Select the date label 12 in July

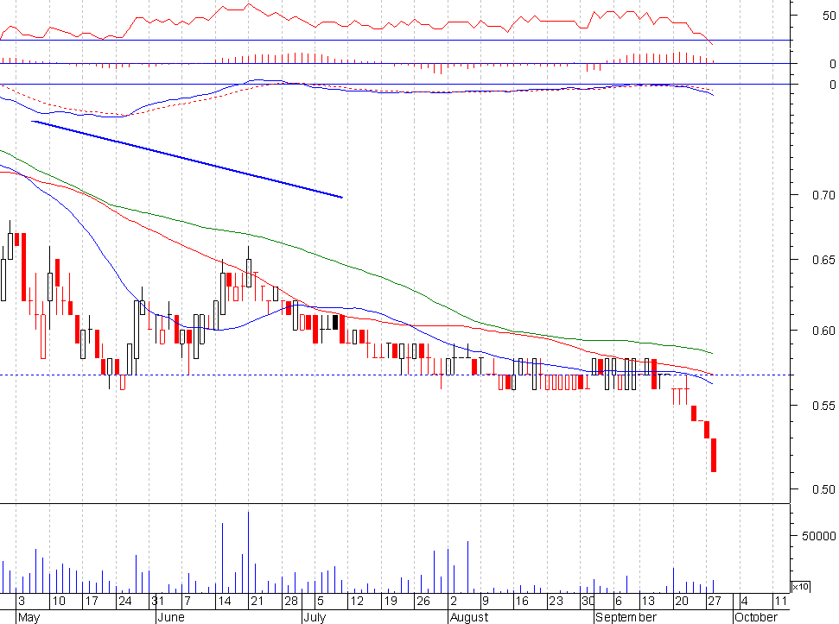357,601
